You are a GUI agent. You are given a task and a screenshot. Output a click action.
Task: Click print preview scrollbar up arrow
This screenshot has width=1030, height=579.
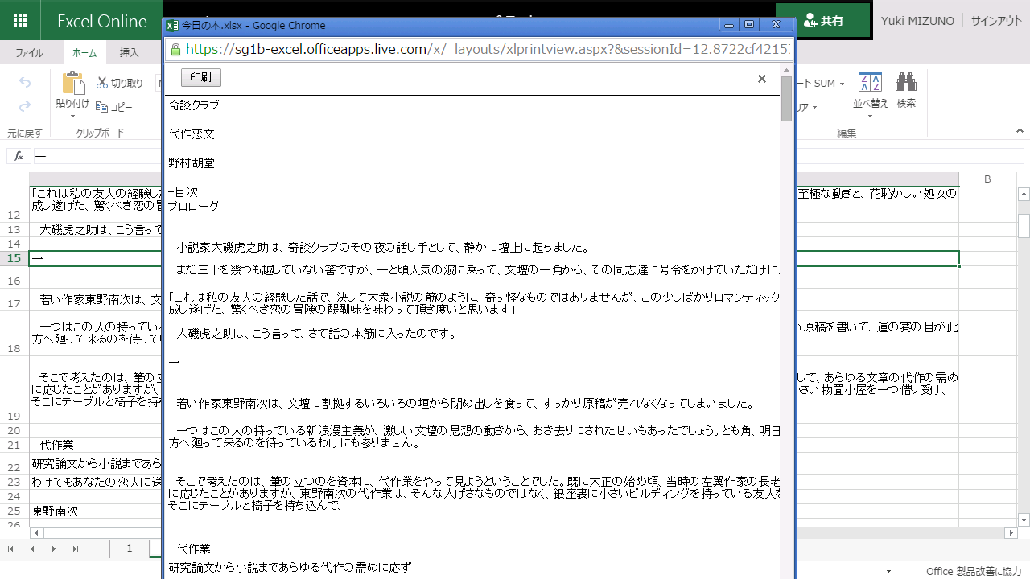787,69
